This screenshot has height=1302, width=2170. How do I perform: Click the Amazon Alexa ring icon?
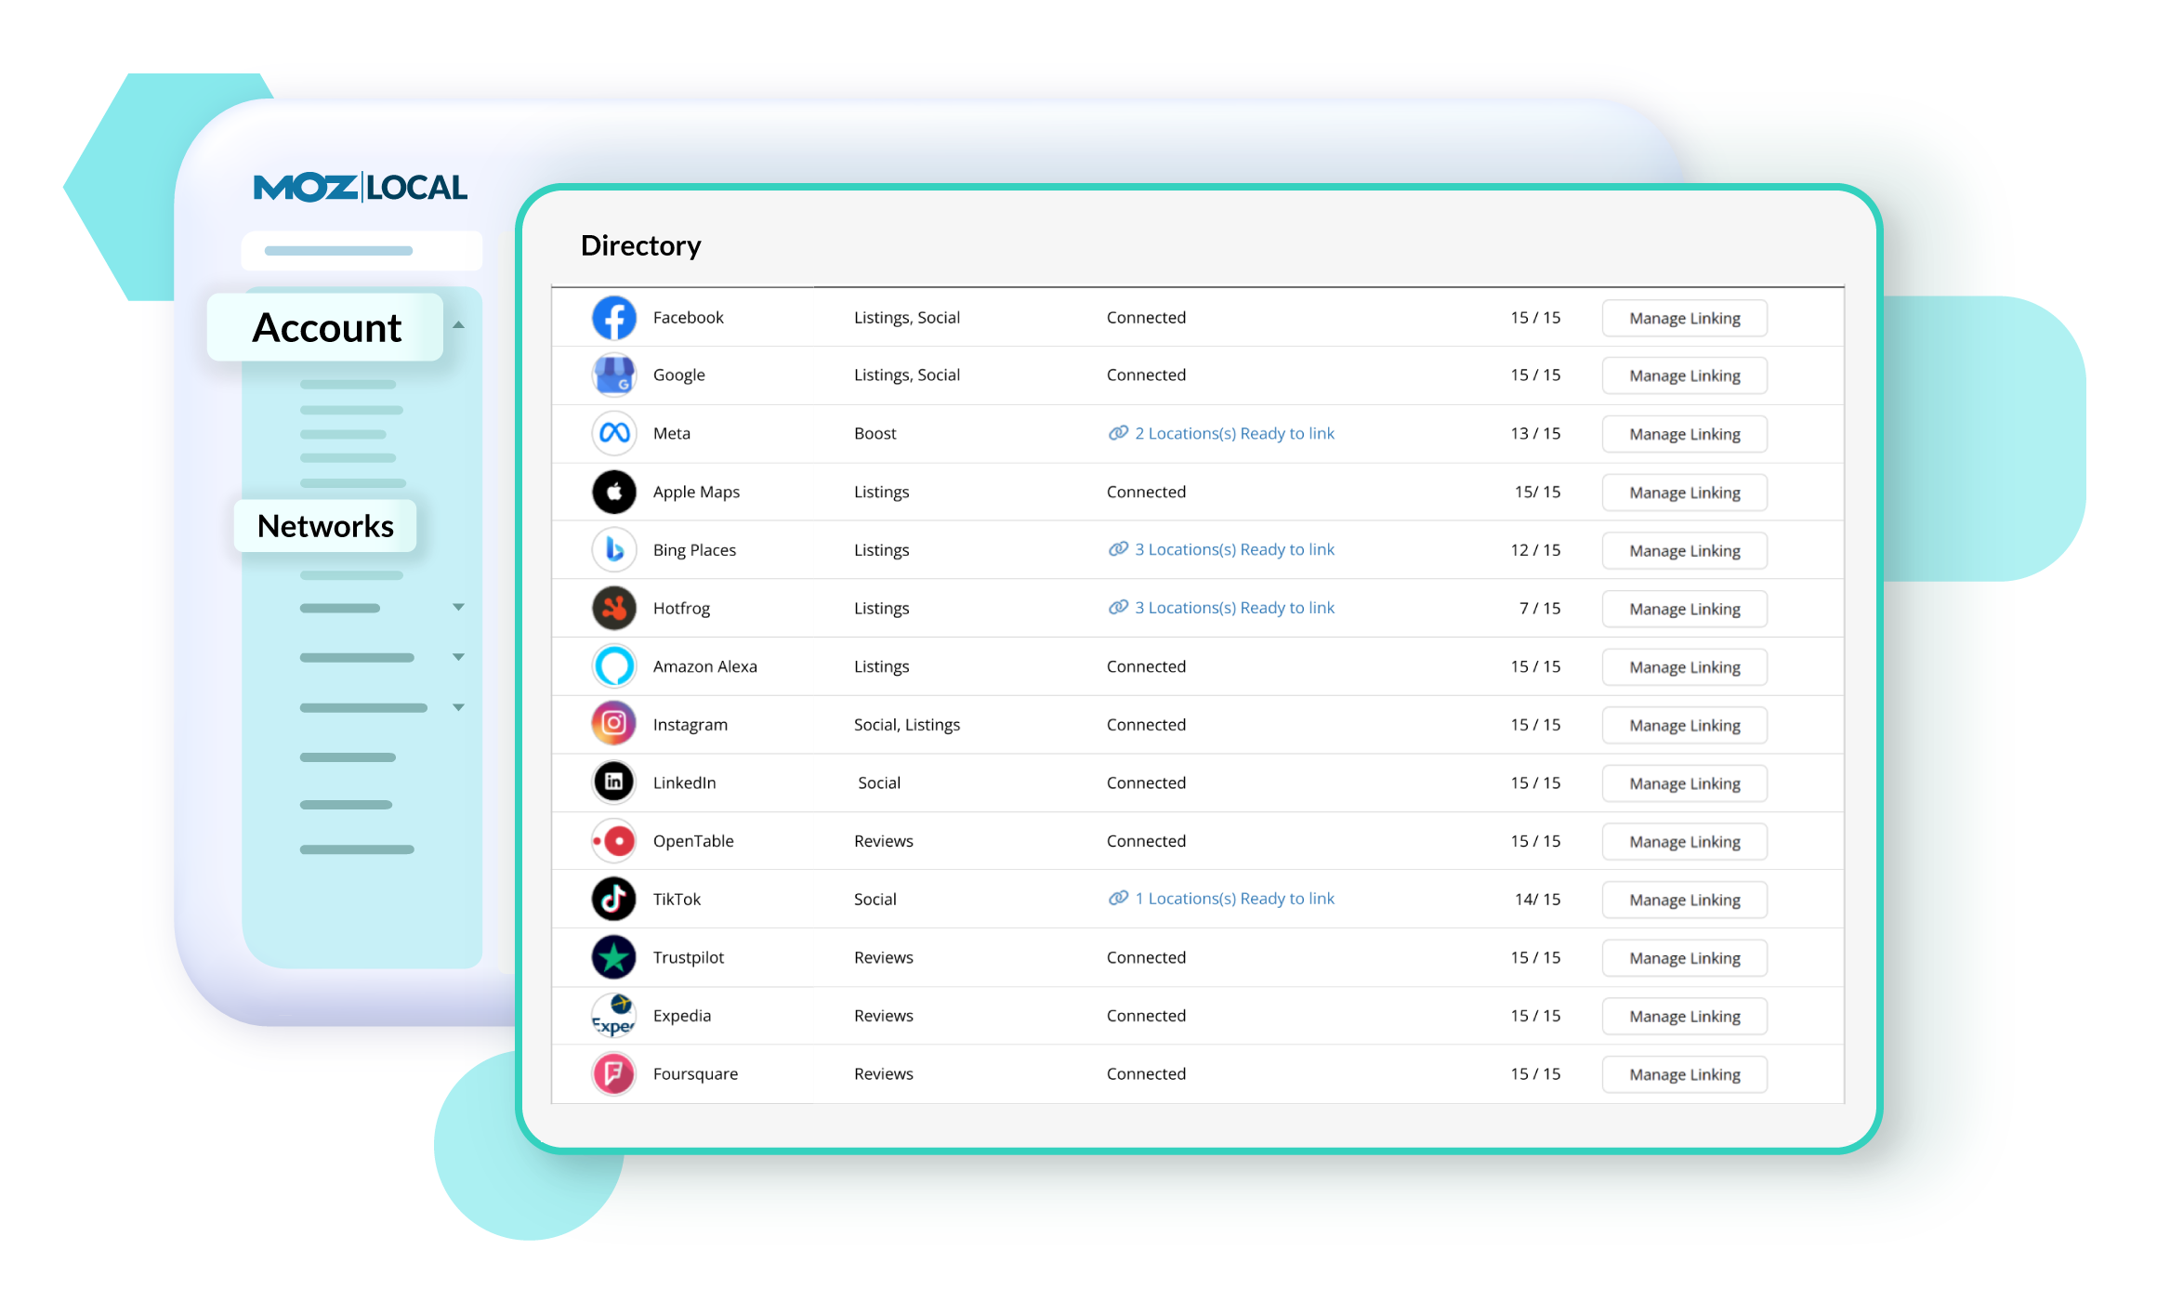pos(613,666)
